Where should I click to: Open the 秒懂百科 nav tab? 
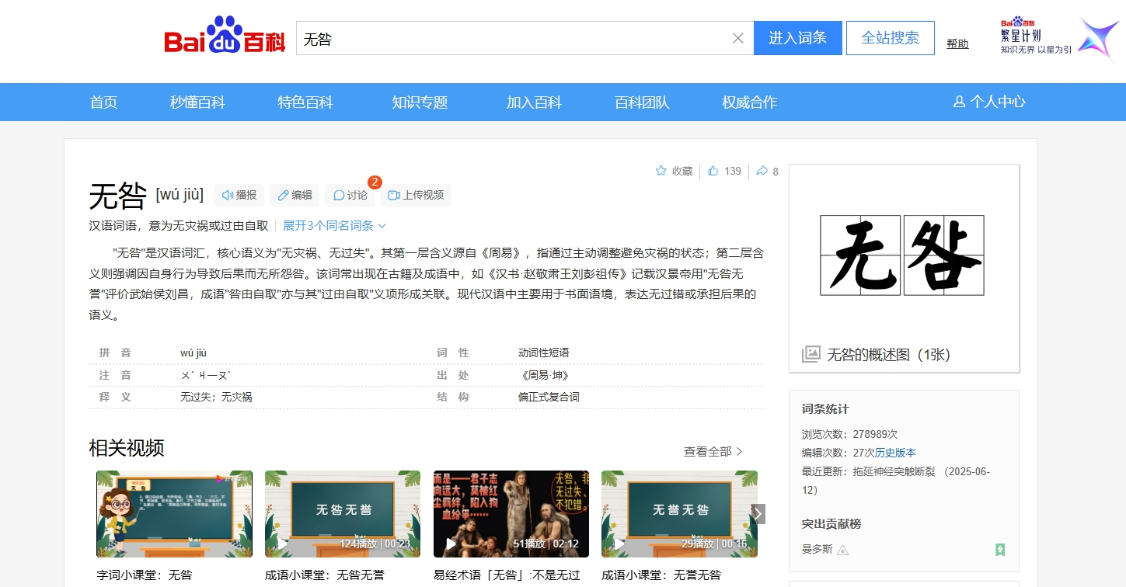[197, 102]
